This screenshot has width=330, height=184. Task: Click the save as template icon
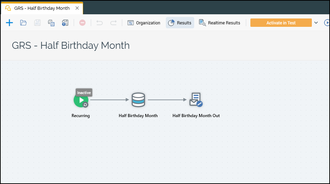coord(65,23)
